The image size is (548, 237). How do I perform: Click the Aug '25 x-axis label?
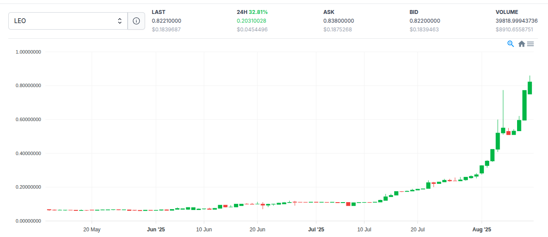(481, 229)
